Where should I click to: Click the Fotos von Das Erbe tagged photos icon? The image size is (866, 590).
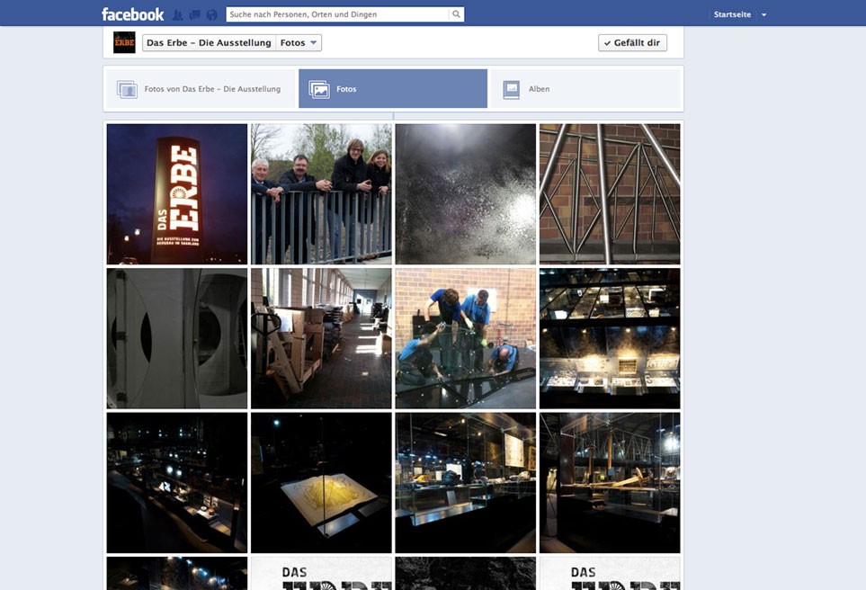click(x=127, y=89)
